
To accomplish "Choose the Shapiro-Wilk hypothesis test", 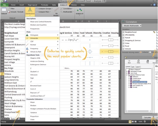I will (35, 58).
